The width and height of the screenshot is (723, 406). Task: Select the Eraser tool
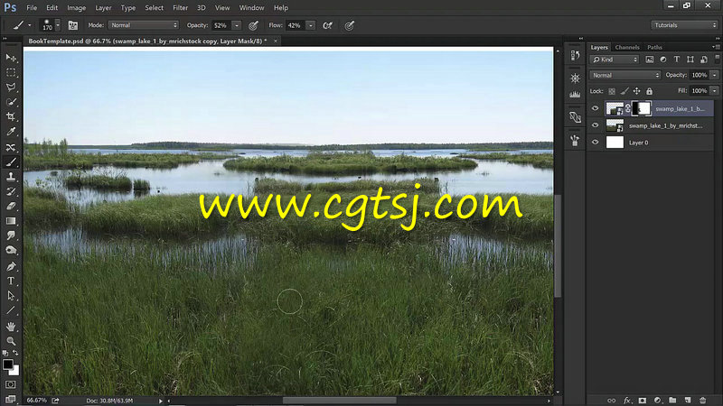(11, 207)
